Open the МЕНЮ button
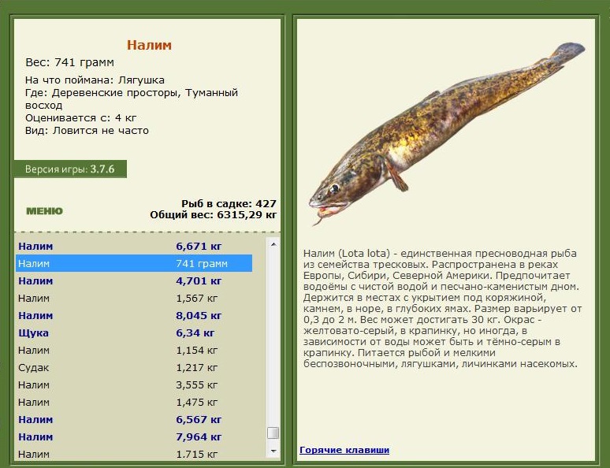The width and height of the screenshot is (610, 468). [44, 211]
